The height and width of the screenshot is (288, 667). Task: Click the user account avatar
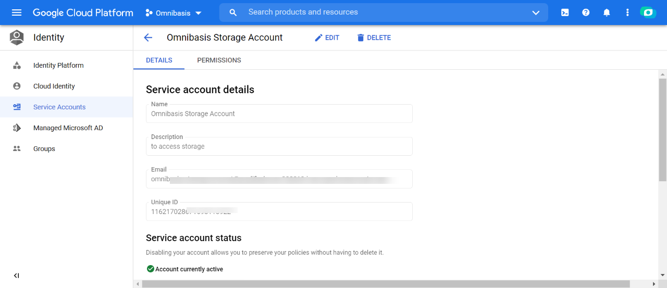pyautogui.click(x=648, y=12)
